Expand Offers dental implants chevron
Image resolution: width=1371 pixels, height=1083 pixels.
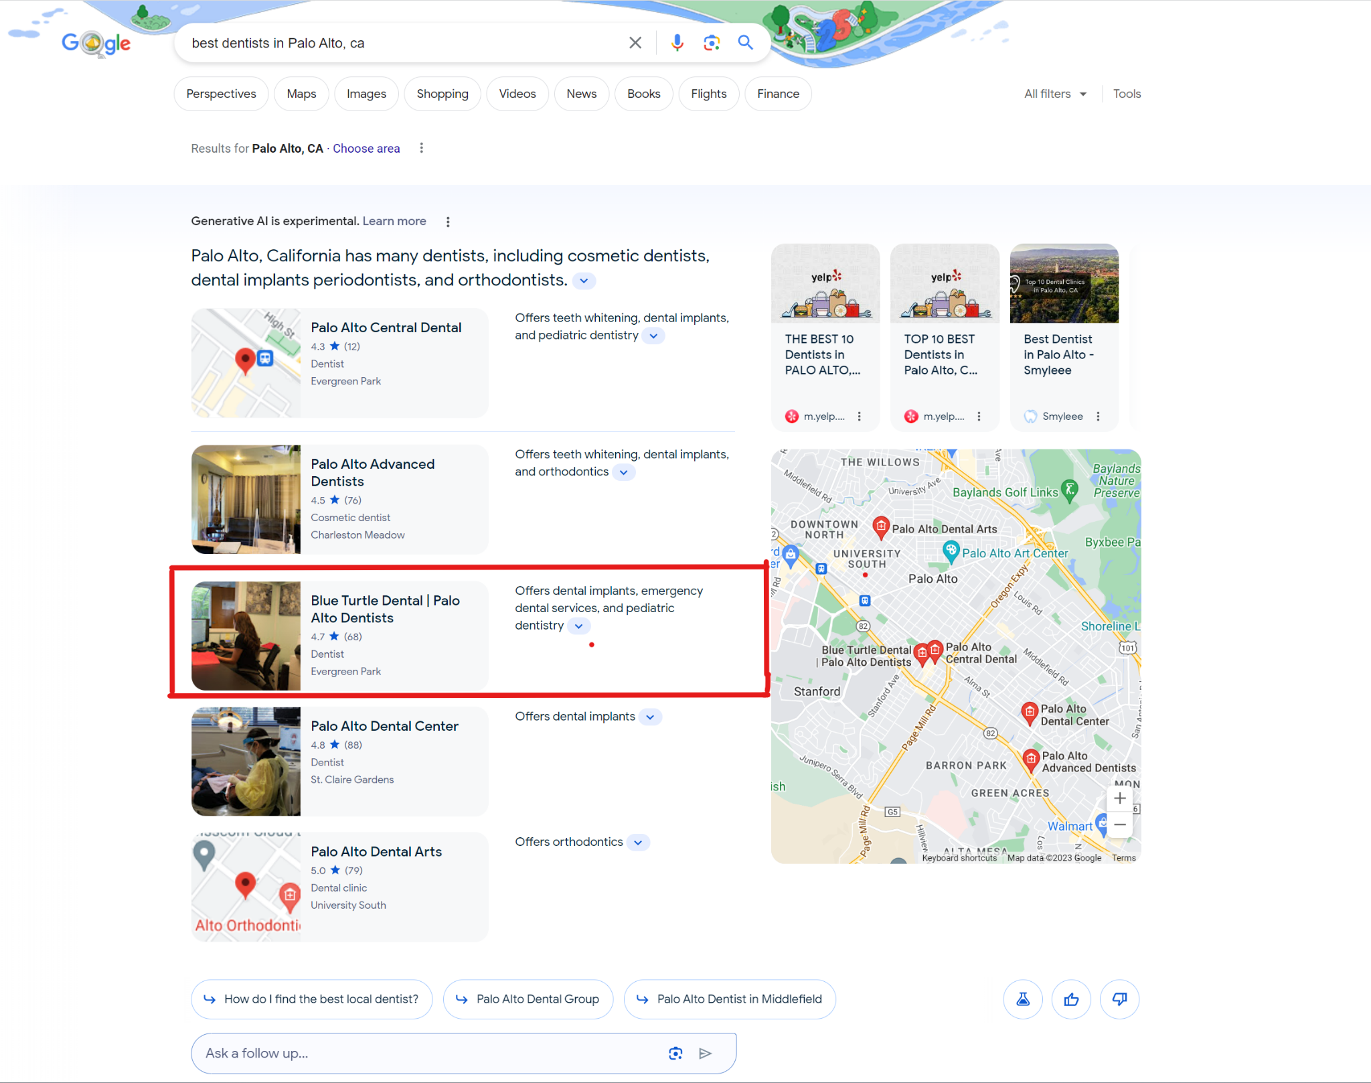point(649,717)
